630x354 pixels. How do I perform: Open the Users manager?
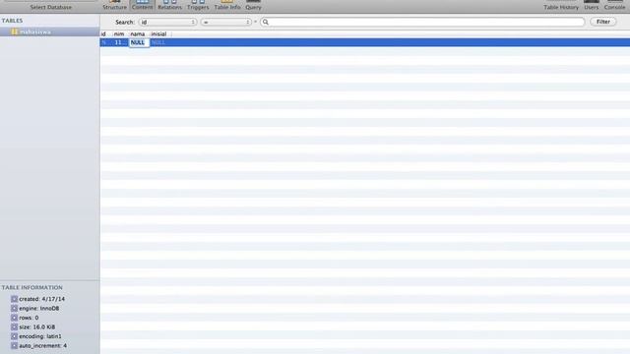(591, 5)
